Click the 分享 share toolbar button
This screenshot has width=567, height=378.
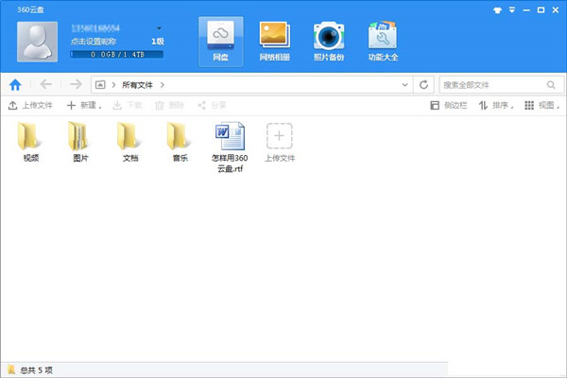pyautogui.click(x=212, y=105)
